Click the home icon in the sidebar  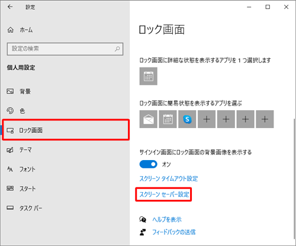(11, 30)
